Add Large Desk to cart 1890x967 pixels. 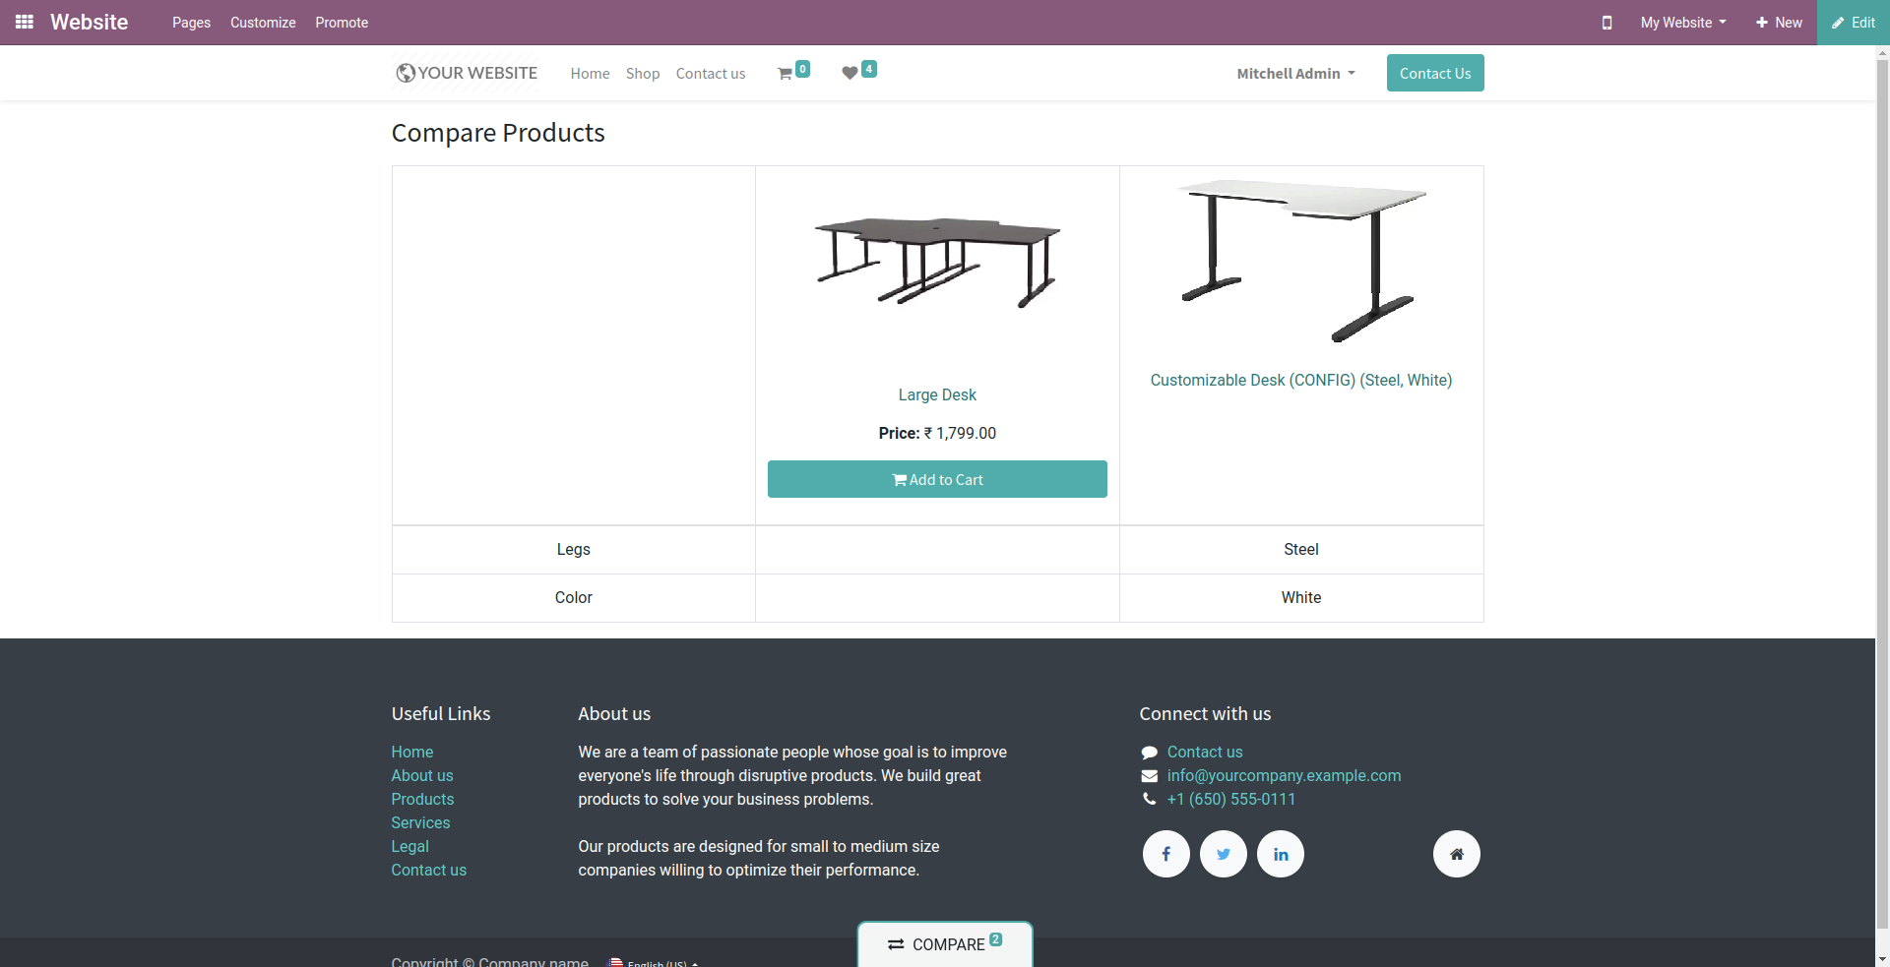(x=937, y=479)
